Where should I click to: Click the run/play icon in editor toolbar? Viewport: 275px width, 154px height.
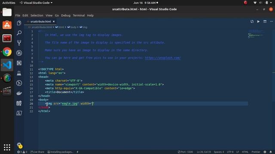[x=258, y=21]
